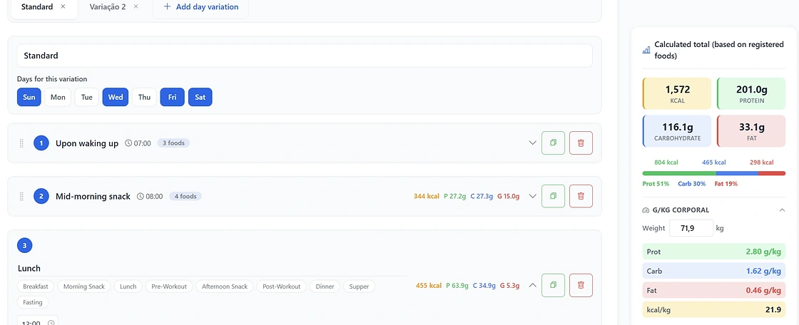
Task: Delete the Lunch meal with trash icon
Action: click(581, 285)
